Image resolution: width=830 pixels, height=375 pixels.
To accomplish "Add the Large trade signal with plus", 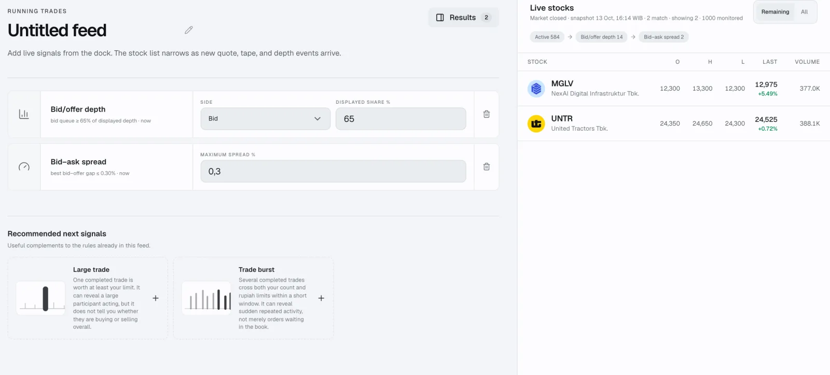I will [x=156, y=298].
